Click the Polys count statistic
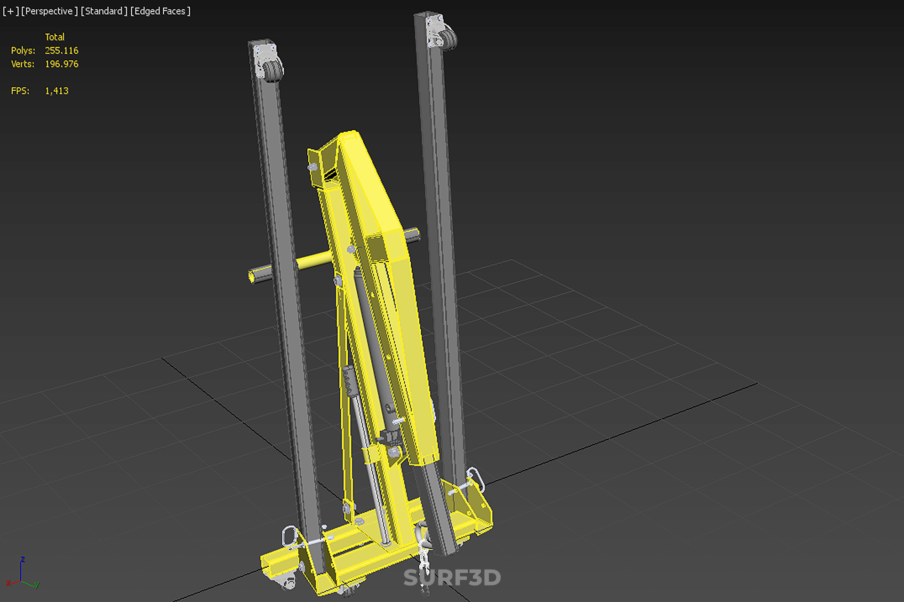The image size is (904, 602). [x=61, y=50]
